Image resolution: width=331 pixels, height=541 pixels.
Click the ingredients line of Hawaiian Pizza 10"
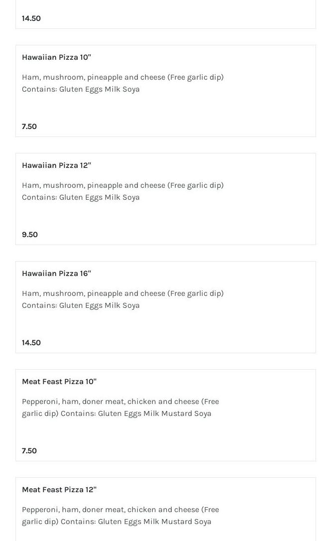click(x=122, y=77)
